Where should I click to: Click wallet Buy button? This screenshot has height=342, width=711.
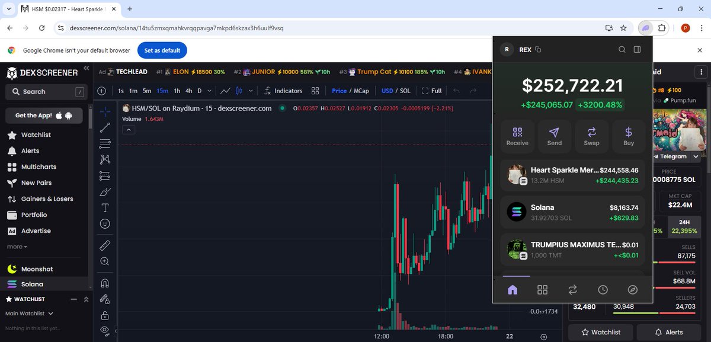(629, 136)
